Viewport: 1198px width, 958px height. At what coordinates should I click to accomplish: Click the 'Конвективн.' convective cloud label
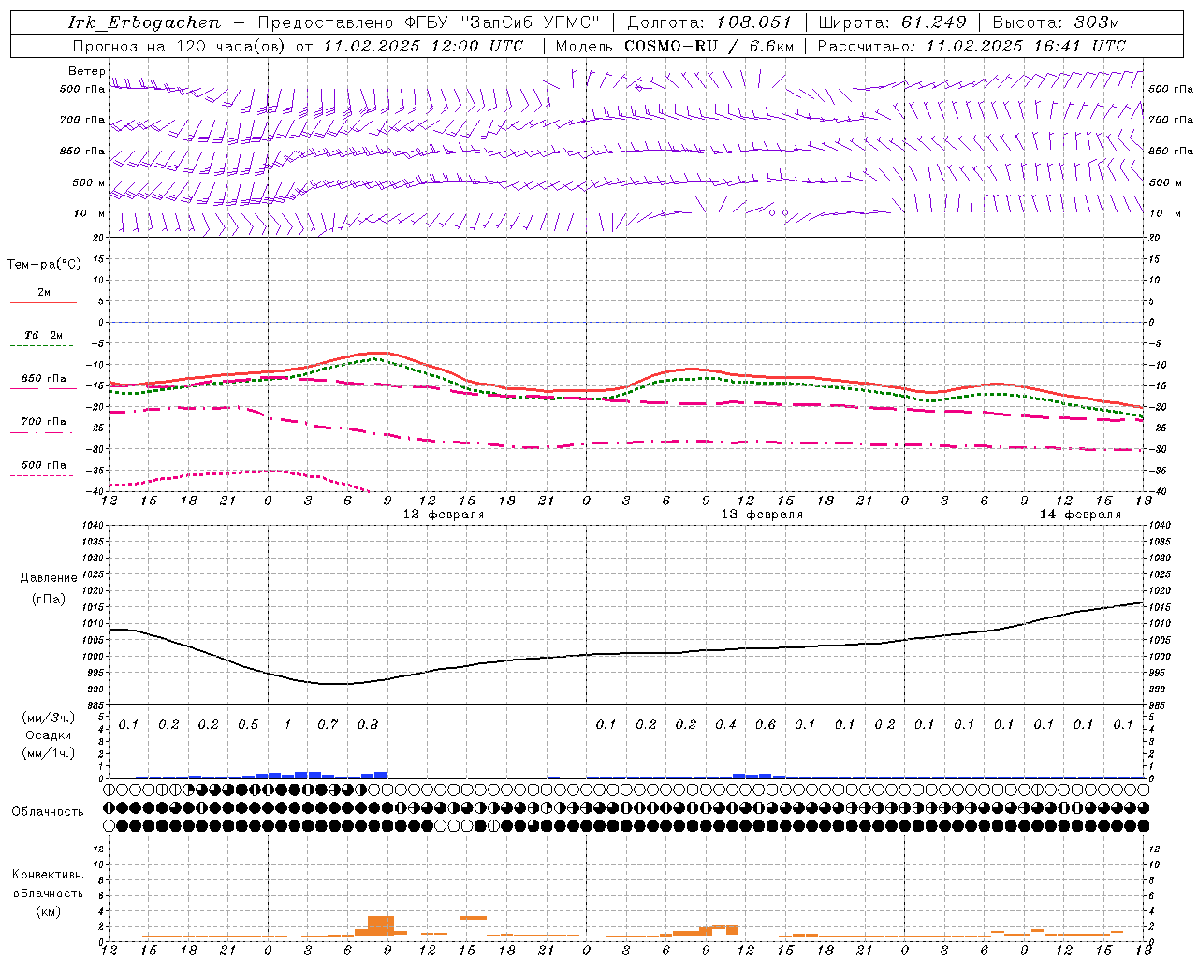coord(48,875)
